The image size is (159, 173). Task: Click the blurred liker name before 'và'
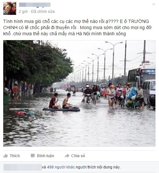(23, 167)
